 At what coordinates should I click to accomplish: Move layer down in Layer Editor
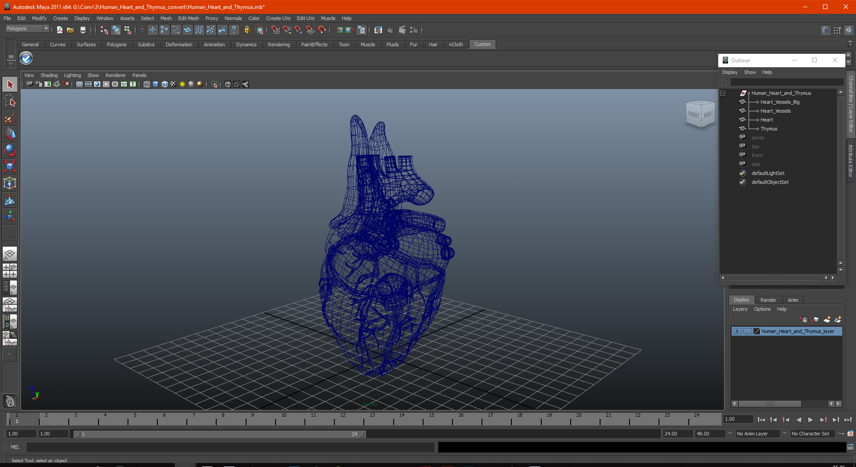[815, 320]
